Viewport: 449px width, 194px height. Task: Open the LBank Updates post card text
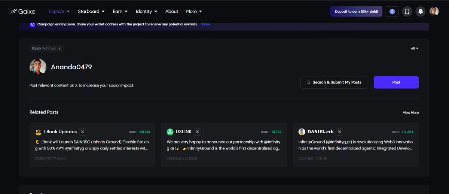point(92,145)
